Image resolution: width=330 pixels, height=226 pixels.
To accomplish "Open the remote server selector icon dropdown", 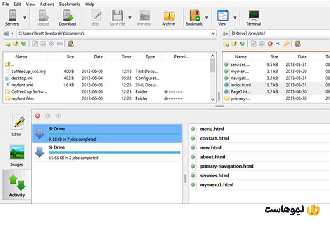I will coord(225,33).
